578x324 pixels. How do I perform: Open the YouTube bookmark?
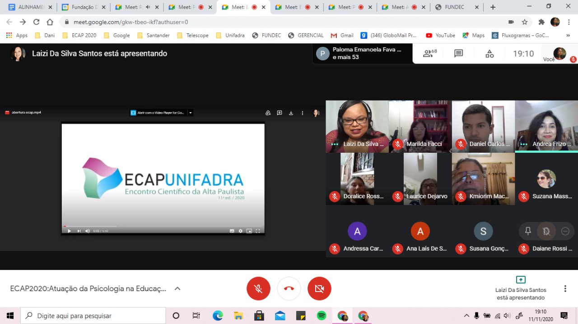(440, 35)
